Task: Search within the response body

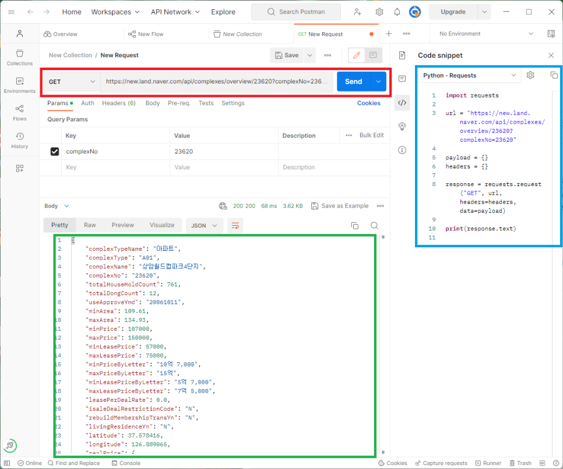Action: [x=374, y=225]
